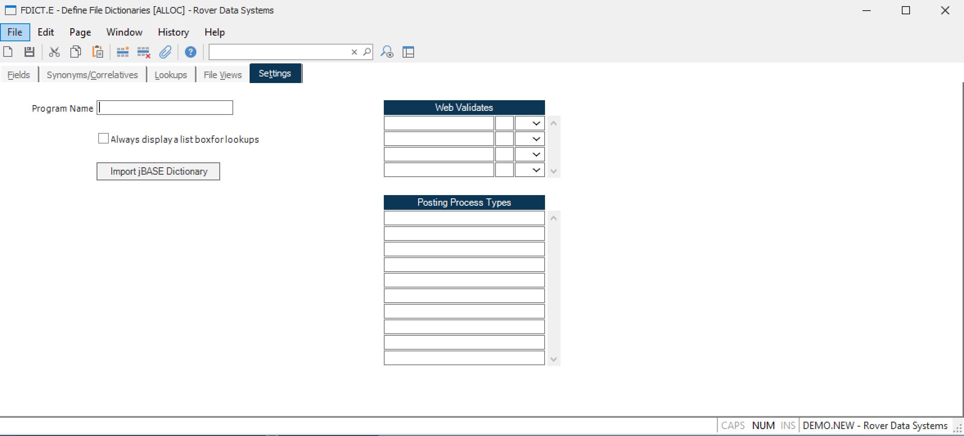Switch to the Synonyms/Correlatives tab

[92, 75]
